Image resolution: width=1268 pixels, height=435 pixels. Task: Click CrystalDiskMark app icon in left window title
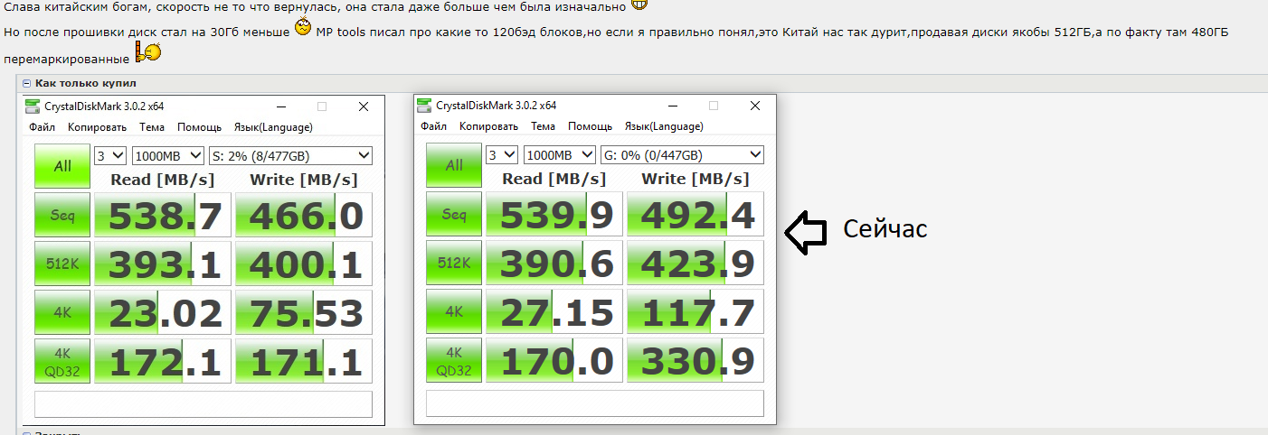pyautogui.click(x=33, y=106)
